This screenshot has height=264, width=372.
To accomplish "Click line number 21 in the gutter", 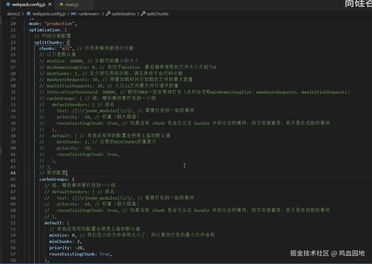I will 13,30.
